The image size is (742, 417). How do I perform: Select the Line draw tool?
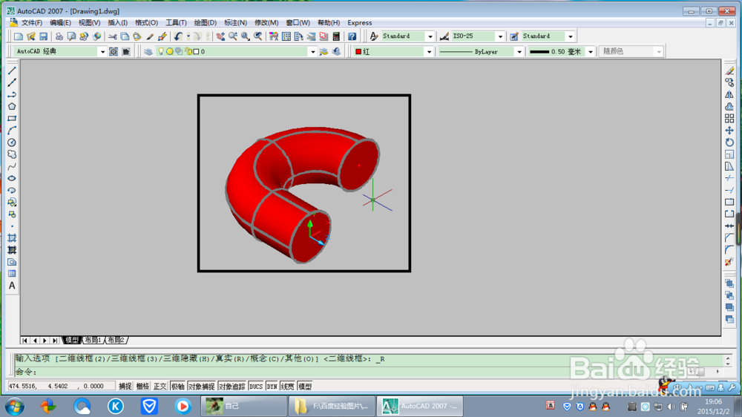pyautogui.click(x=12, y=70)
